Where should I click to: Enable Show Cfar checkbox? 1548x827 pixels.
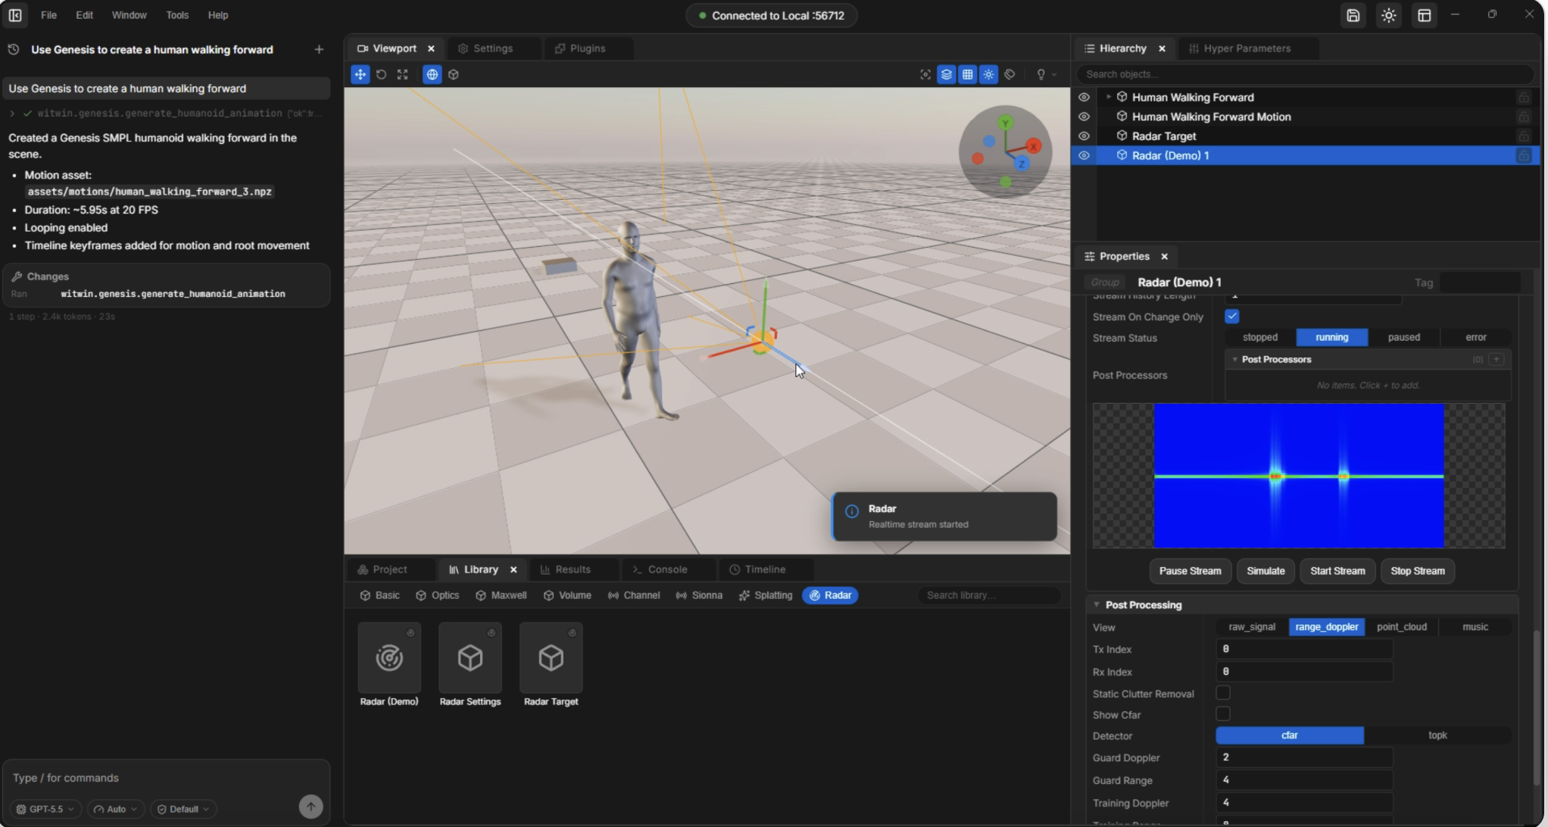click(x=1222, y=714)
